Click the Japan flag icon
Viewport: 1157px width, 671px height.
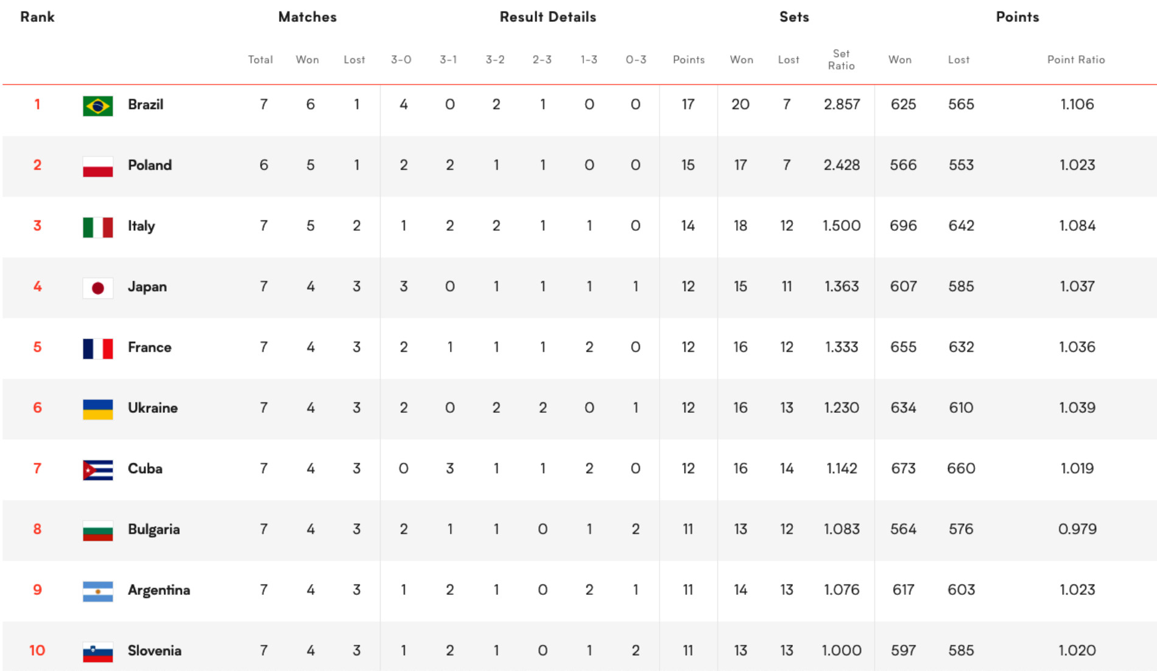click(x=97, y=287)
